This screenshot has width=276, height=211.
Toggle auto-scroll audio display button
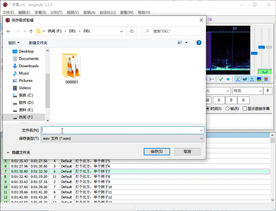[252, 79]
